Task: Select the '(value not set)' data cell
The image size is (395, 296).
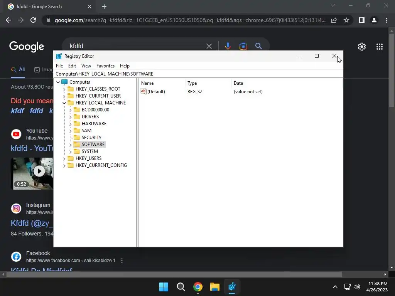Action: pos(248,92)
